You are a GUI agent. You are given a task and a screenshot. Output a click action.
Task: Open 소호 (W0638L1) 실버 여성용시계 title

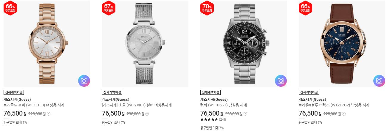[137, 105]
